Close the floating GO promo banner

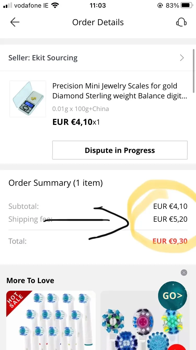point(184,273)
